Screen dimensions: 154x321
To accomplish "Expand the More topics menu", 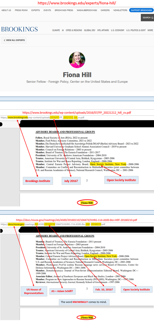I will point(150,30).
